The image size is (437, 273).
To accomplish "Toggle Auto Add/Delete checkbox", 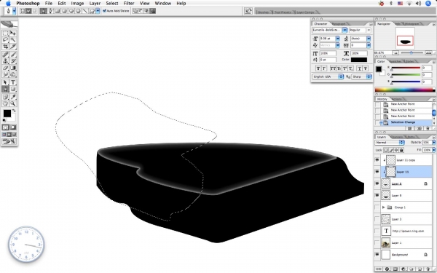I will [x=104, y=11].
